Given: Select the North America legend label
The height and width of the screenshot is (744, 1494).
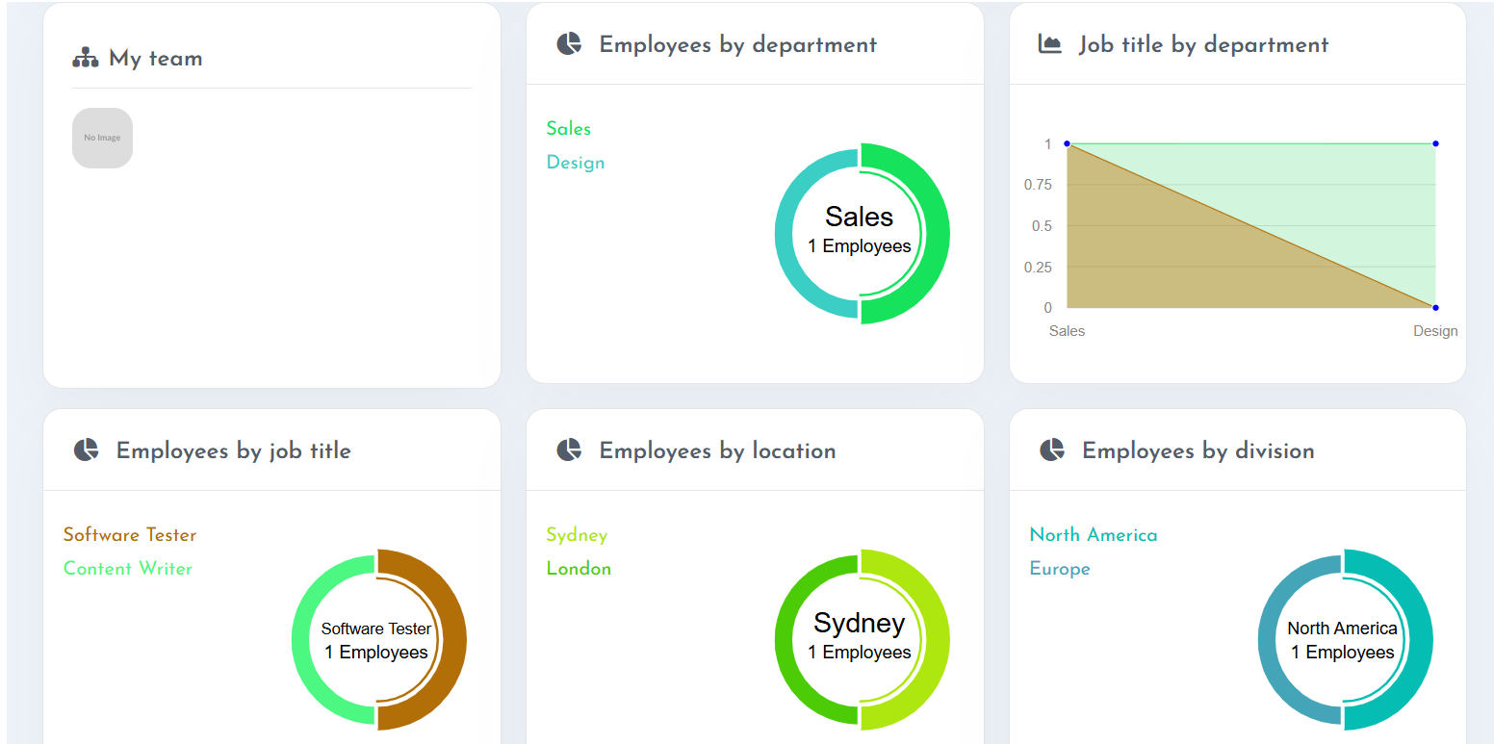Looking at the screenshot, I should [1094, 535].
